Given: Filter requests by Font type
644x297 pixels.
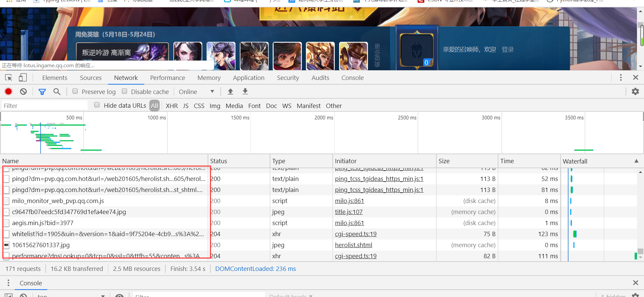Looking at the screenshot, I should (255, 106).
